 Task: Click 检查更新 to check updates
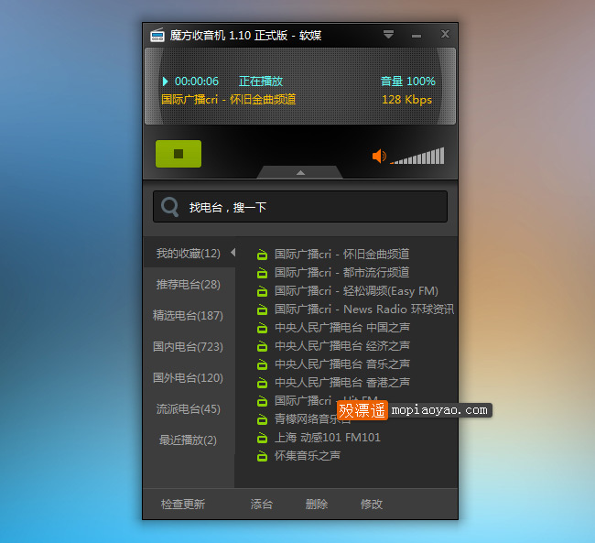click(183, 504)
